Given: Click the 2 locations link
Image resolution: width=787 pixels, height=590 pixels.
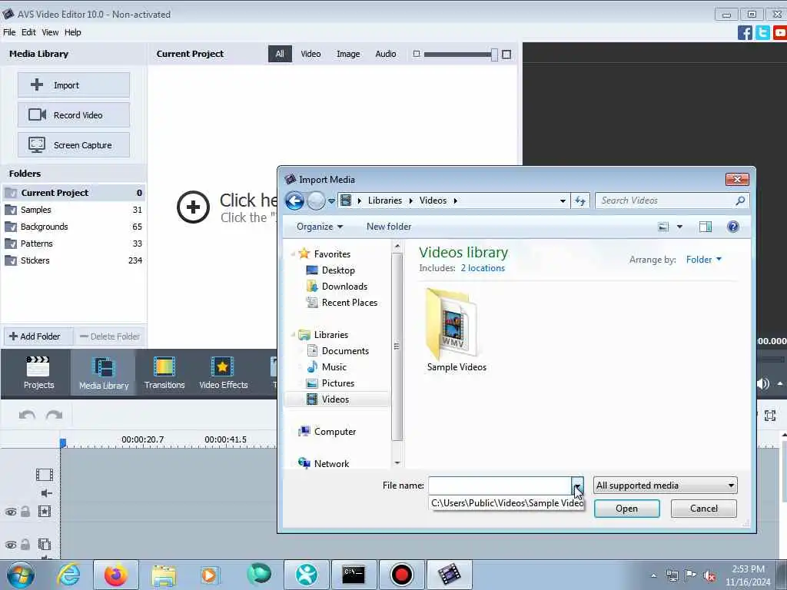Looking at the screenshot, I should [483, 268].
